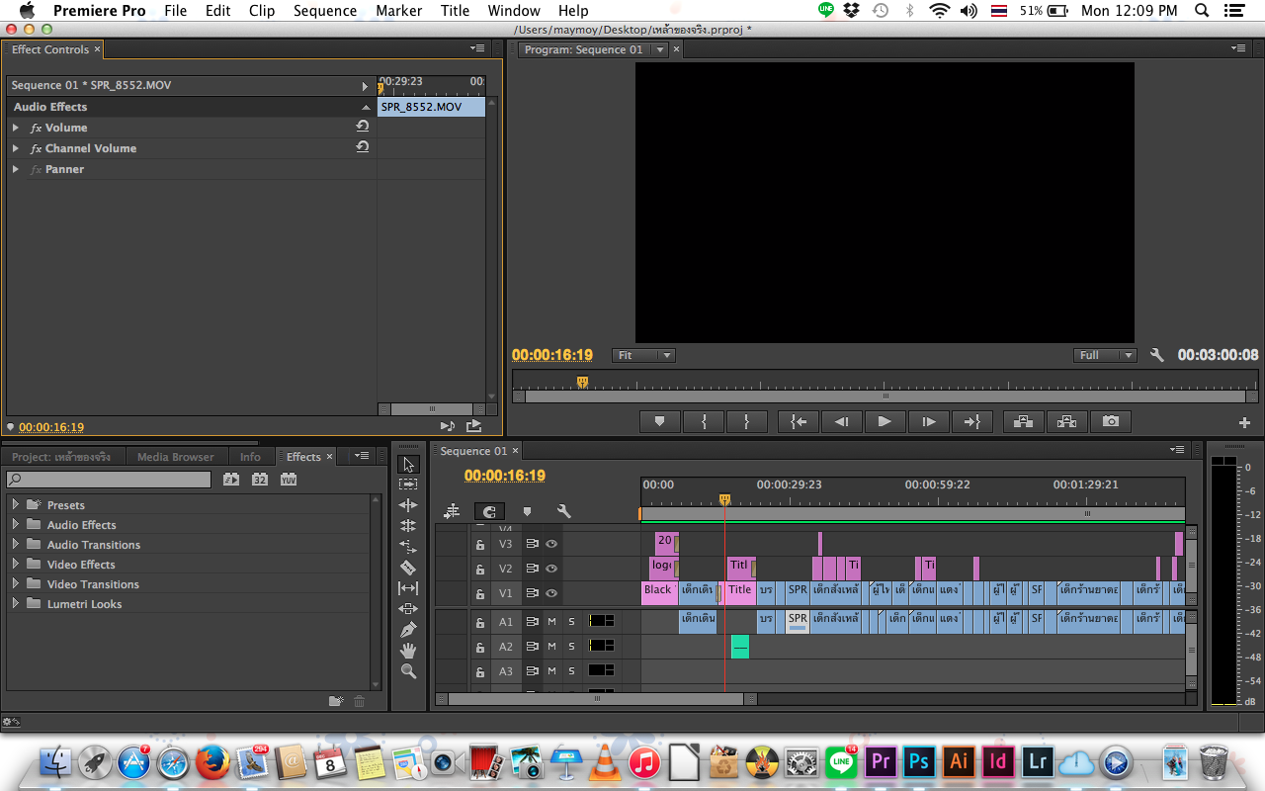Toggle the lock on track V3
The image size is (1265, 791).
[480, 544]
